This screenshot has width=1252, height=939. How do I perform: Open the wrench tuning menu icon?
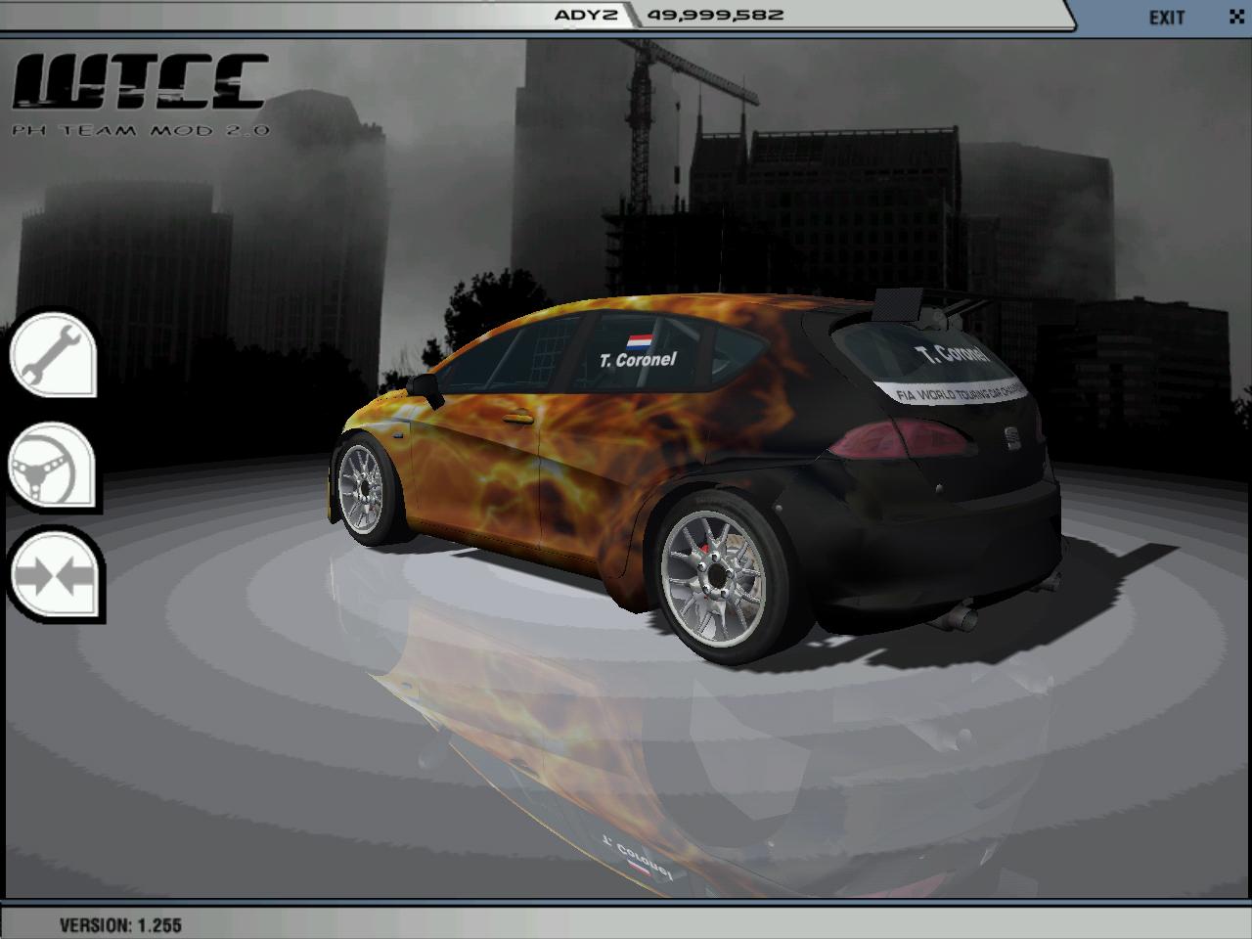53,353
